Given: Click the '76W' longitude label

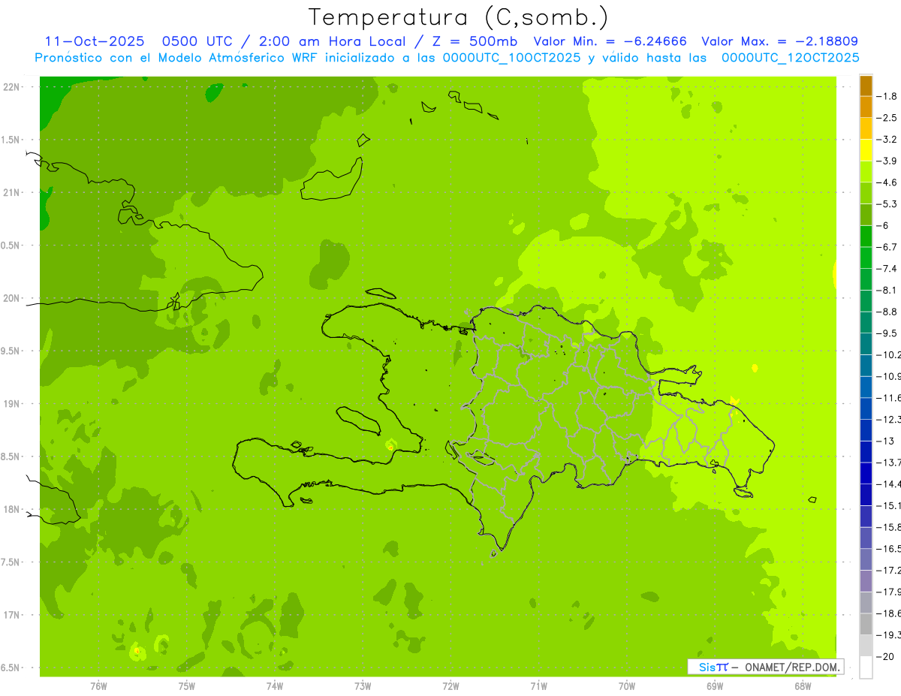Looking at the screenshot, I should pos(98,686).
